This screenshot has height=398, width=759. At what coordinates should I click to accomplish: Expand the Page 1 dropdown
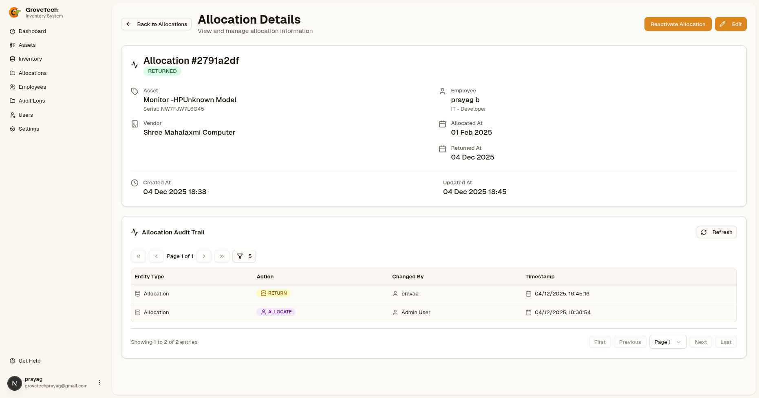[x=667, y=342]
